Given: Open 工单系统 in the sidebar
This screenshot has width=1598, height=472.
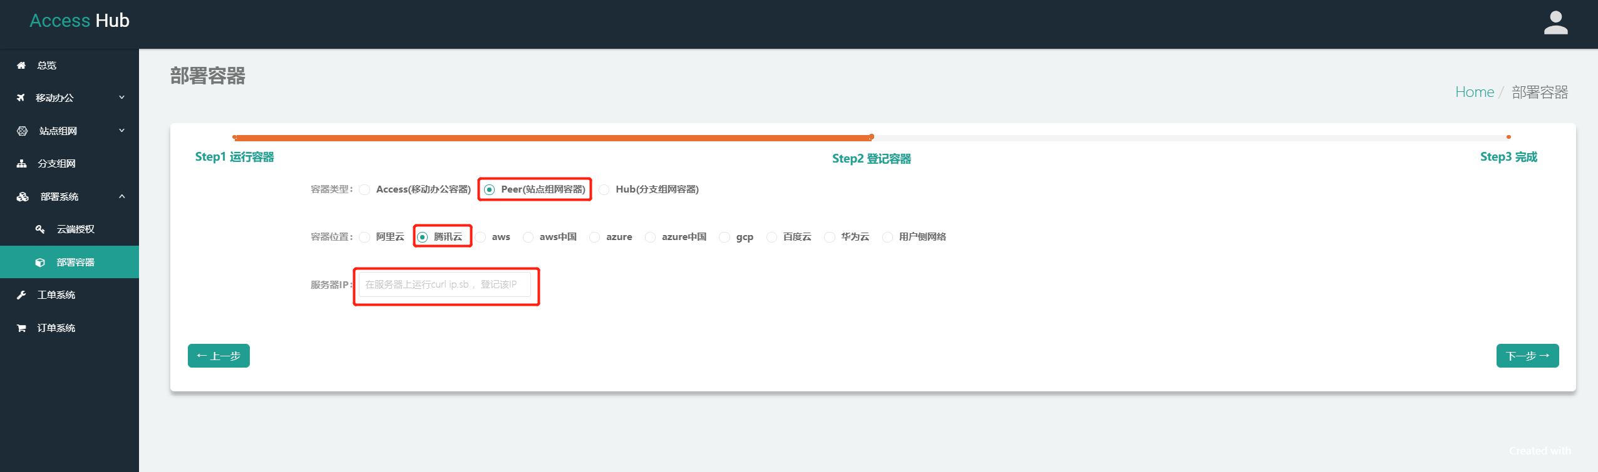Looking at the screenshot, I should [70, 294].
